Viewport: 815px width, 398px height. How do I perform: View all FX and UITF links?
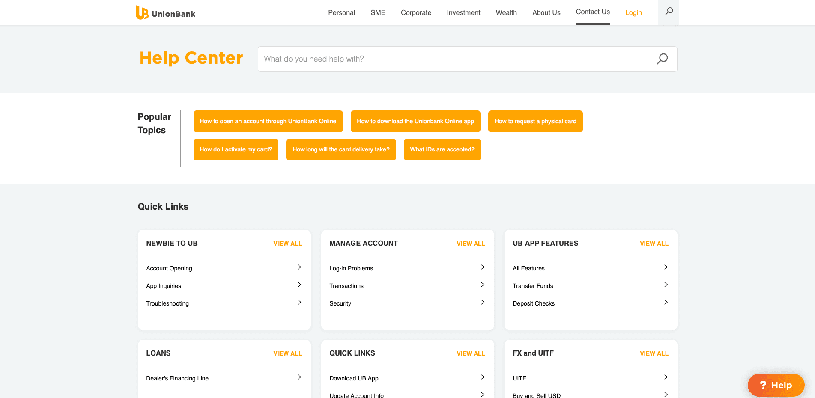point(654,353)
